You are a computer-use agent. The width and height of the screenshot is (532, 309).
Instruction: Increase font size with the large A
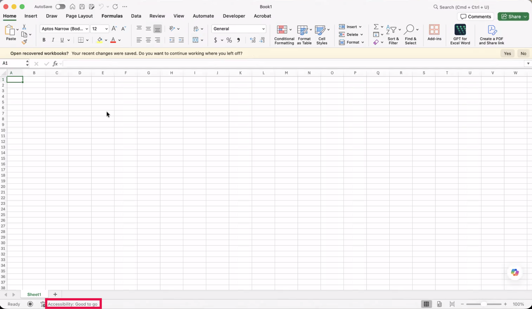pos(114,28)
